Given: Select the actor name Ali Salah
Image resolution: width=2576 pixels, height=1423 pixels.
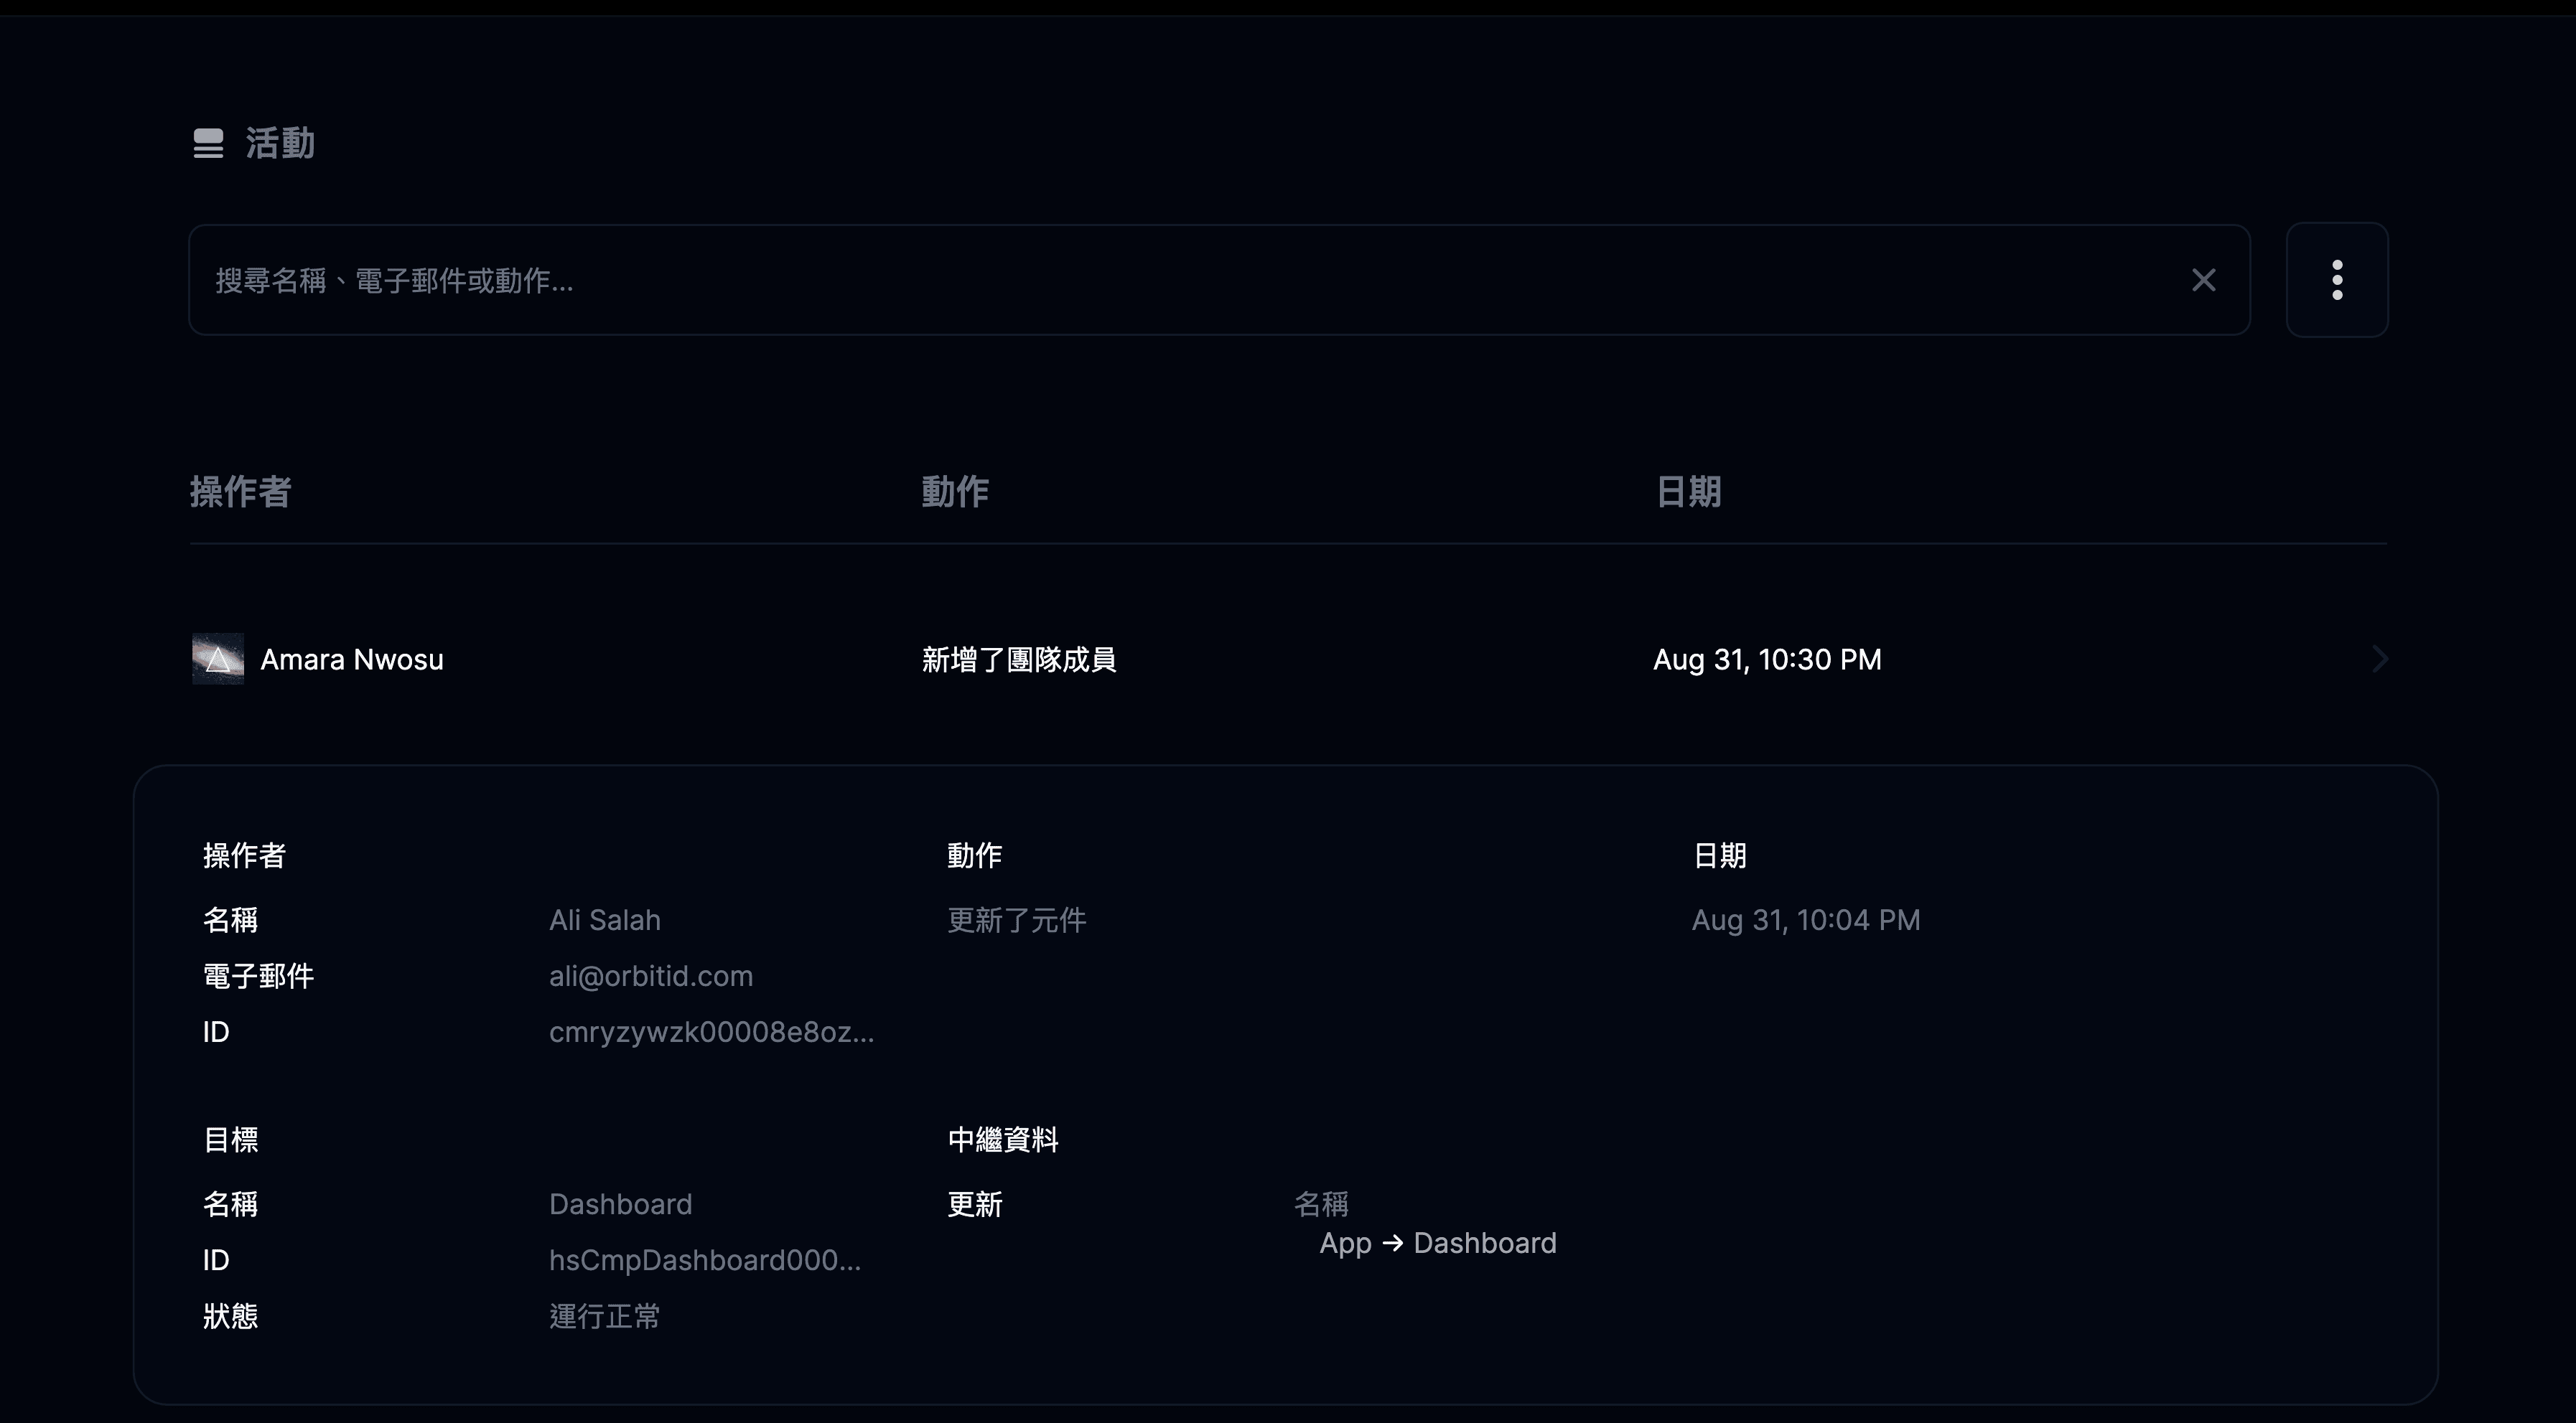Looking at the screenshot, I should (605, 919).
